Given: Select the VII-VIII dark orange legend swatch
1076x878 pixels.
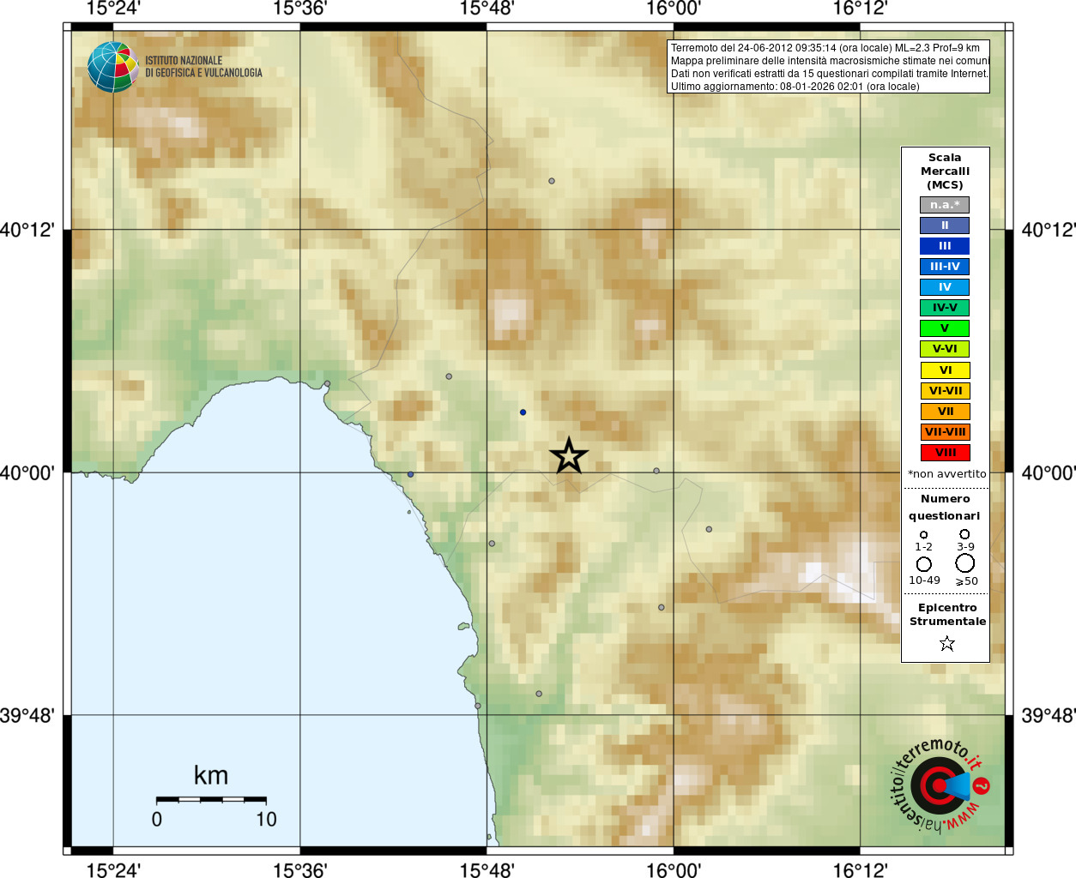Looking at the screenshot, I should click(x=945, y=432).
